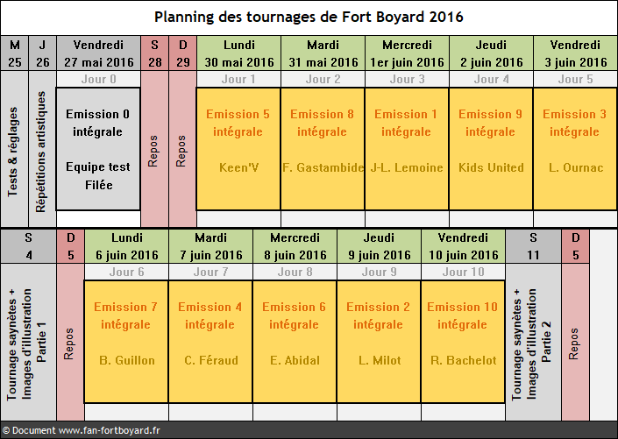The width and height of the screenshot is (618, 439).
Task: Select the 'Jour 7' label
Action: click(211, 272)
